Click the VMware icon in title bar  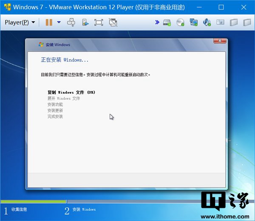[7, 7]
